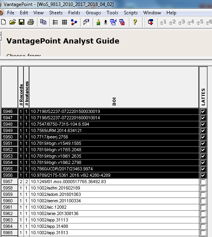Select DOI 10.7819/rbgn.v18i62.2798

(x=114, y=162)
